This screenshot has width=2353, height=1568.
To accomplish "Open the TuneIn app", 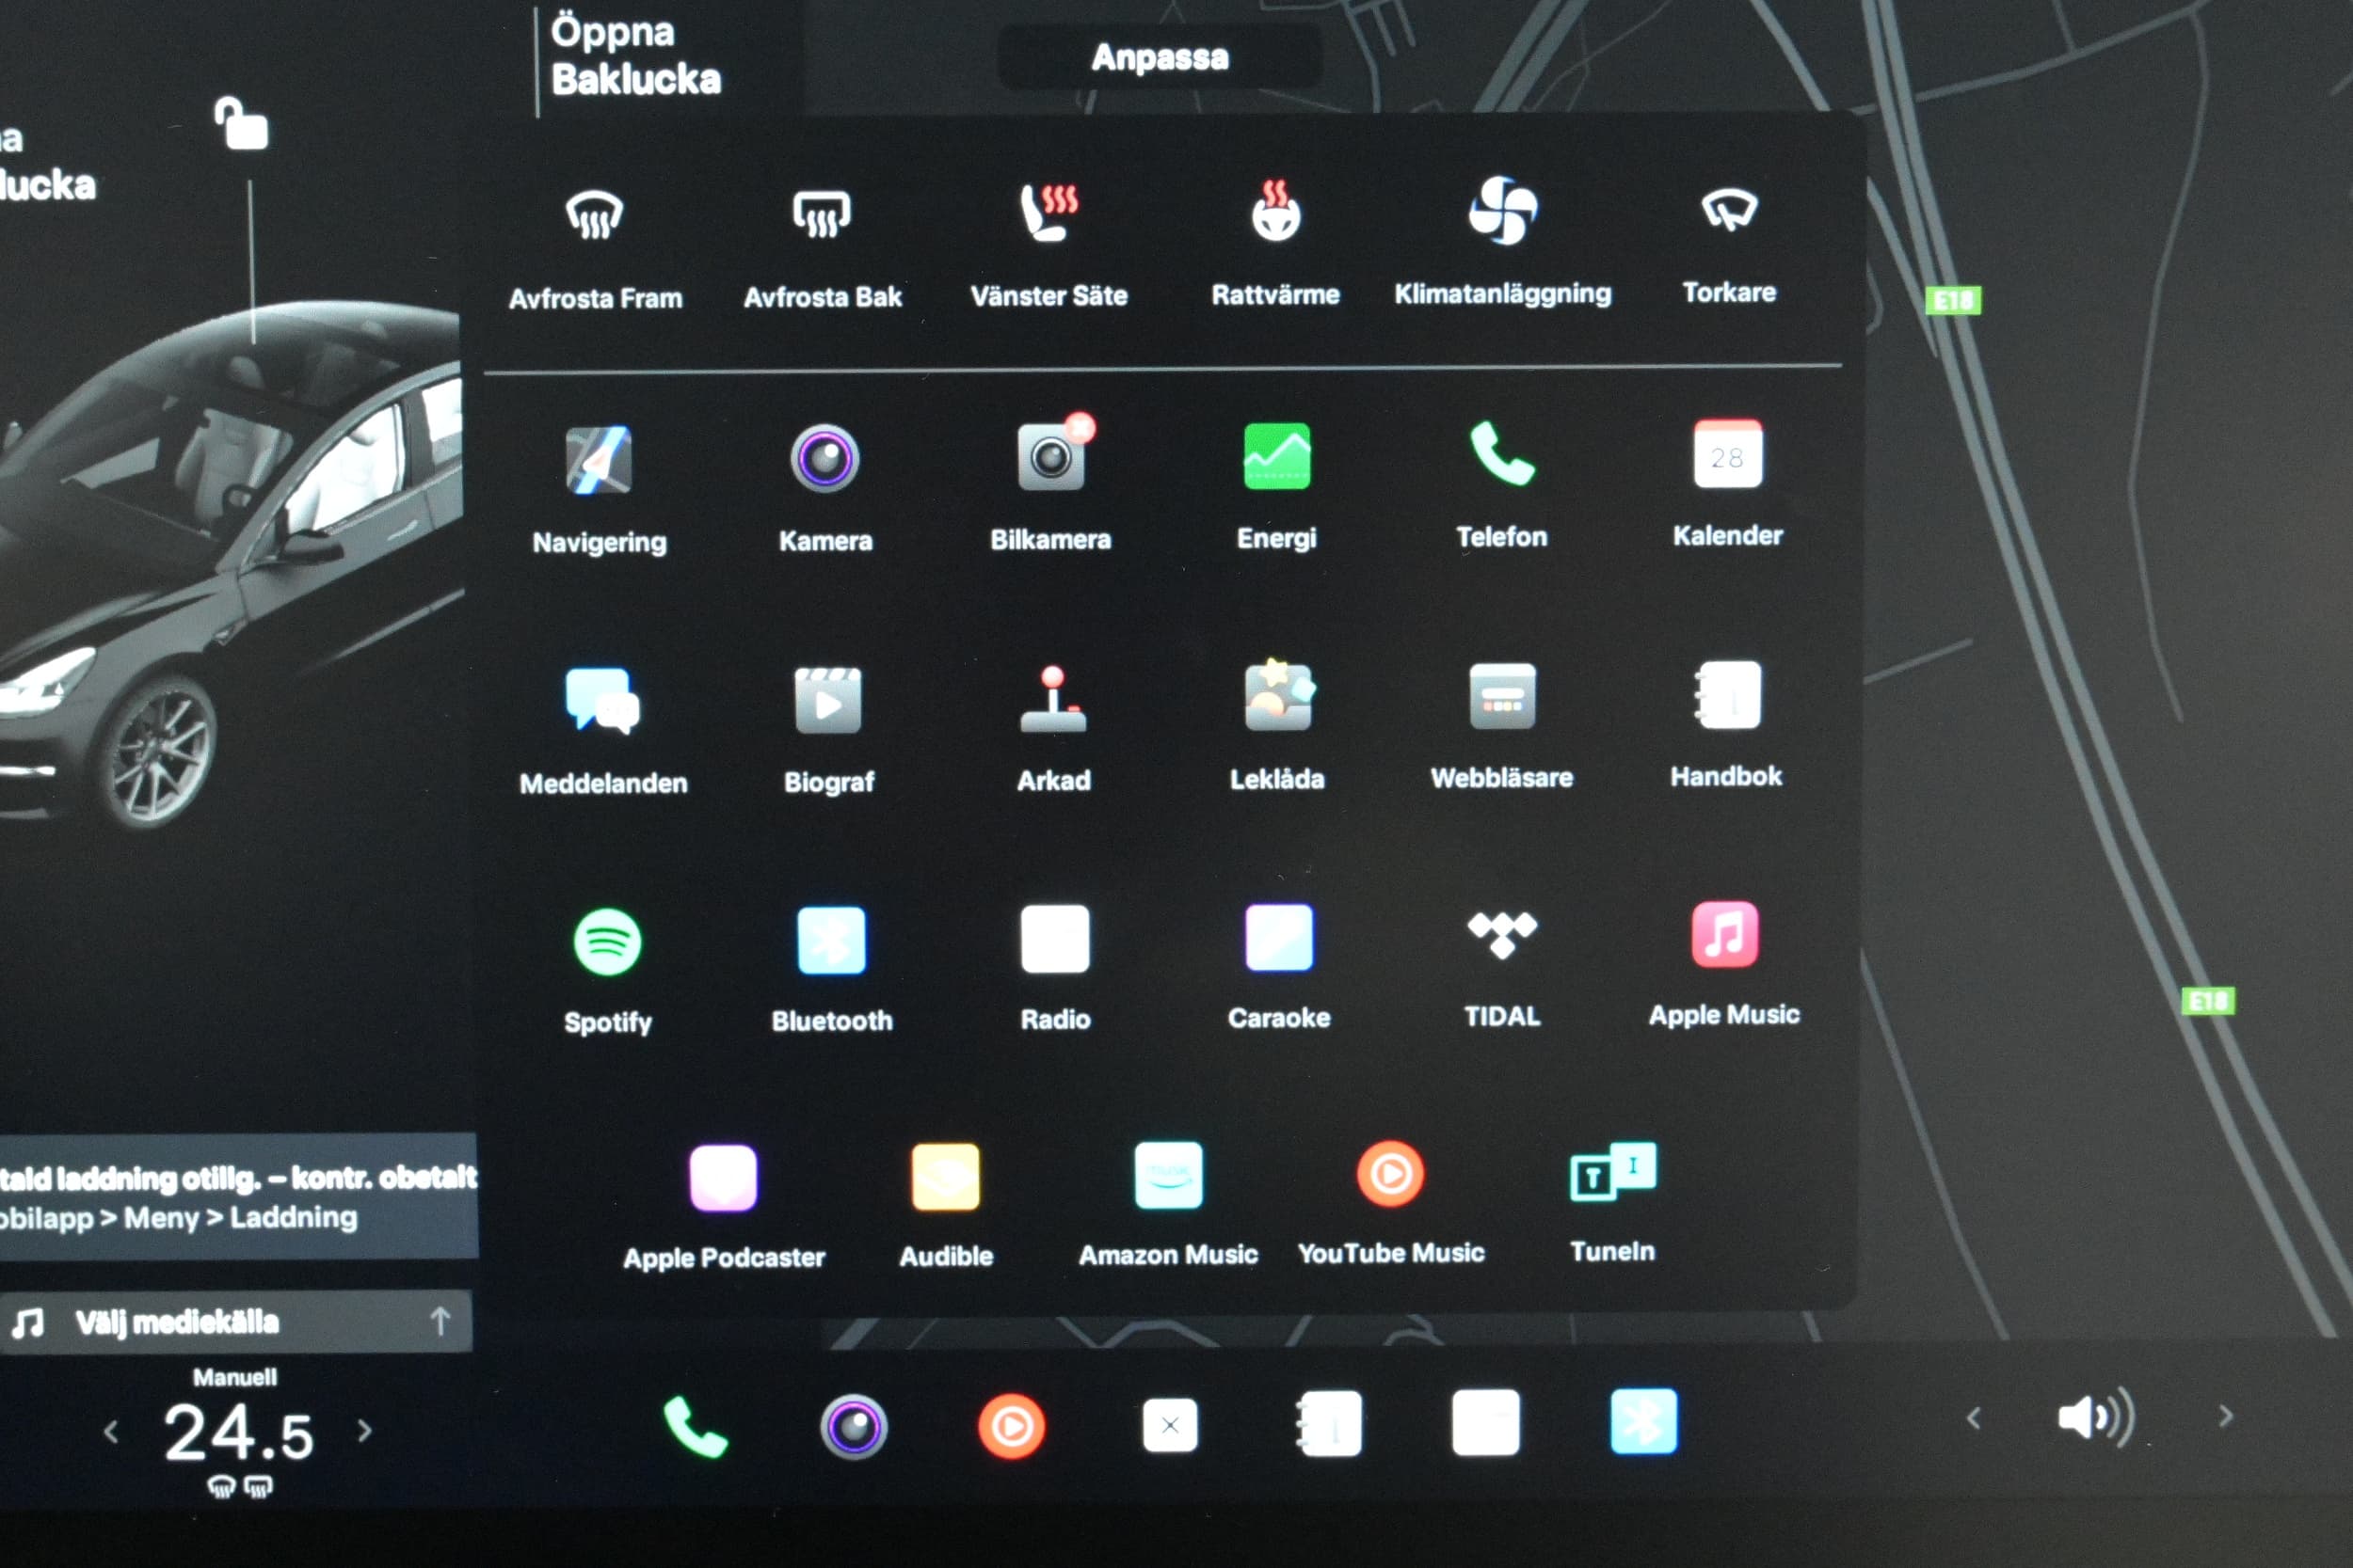I will [x=1612, y=1172].
